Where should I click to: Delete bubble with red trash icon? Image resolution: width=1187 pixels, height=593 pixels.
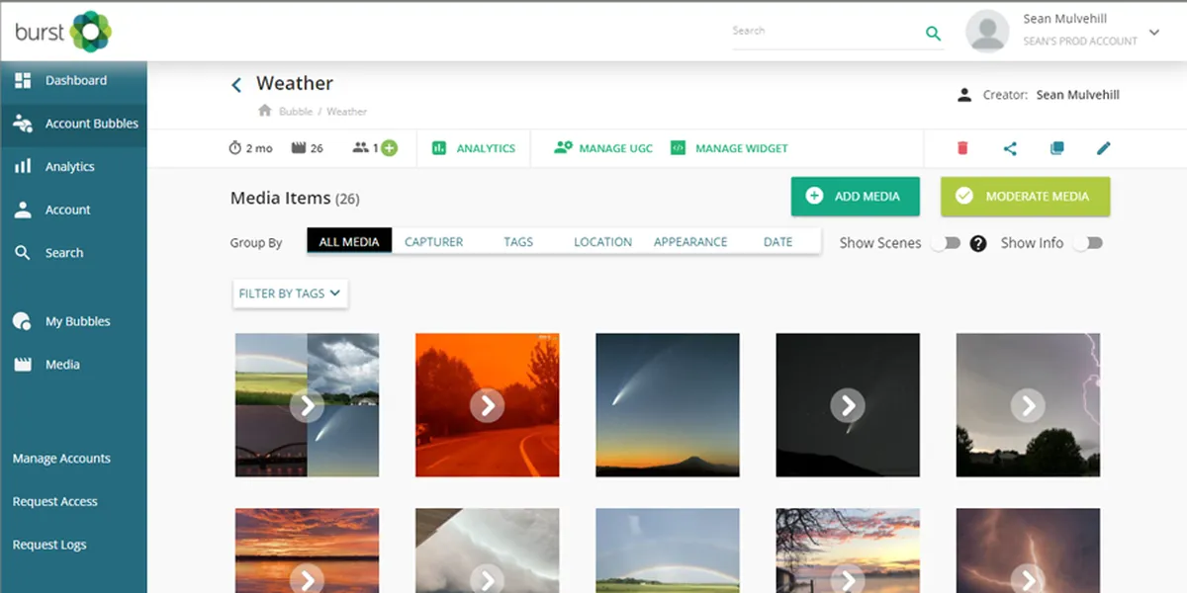point(962,148)
